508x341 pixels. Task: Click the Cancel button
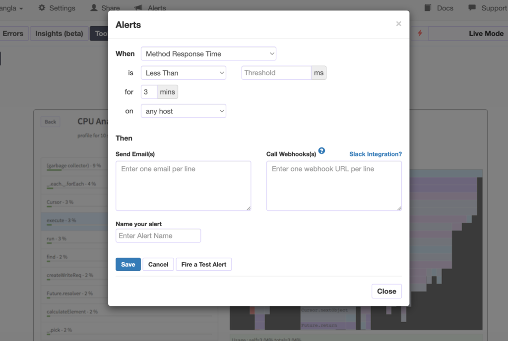[x=158, y=264]
